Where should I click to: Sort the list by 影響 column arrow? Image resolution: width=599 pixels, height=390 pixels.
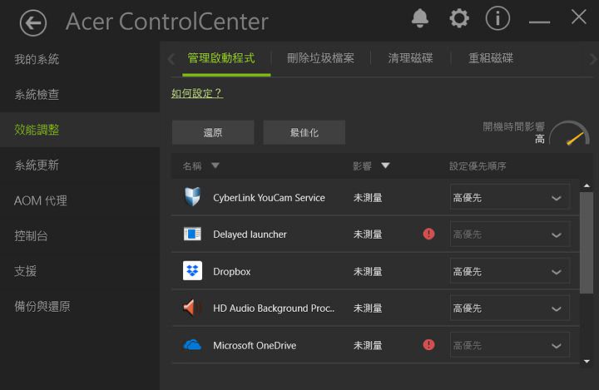coord(385,166)
